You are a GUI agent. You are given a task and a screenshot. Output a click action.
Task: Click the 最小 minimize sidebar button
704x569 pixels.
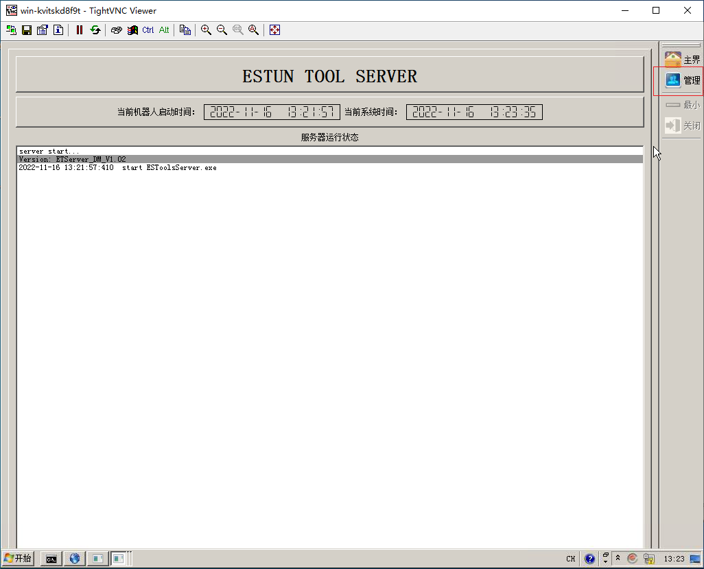(x=682, y=105)
